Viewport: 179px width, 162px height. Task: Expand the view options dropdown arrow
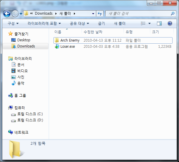tap(149, 23)
